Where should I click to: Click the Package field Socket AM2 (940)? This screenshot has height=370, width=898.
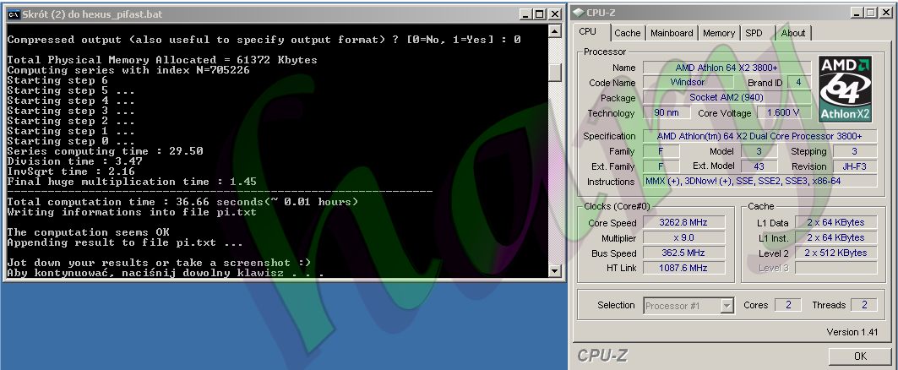(727, 98)
